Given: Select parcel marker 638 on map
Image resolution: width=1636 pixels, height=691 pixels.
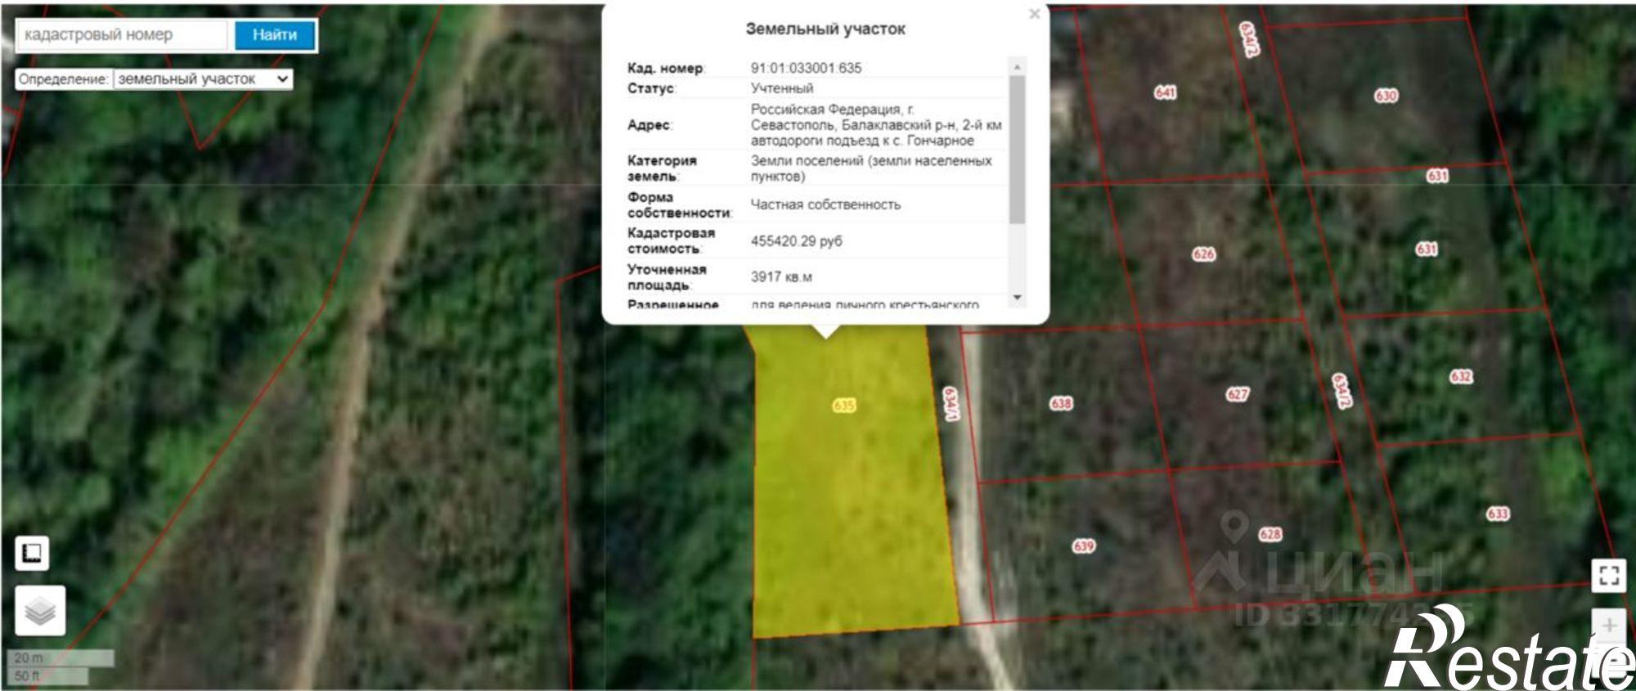Looking at the screenshot, I should tap(1061, 403).
